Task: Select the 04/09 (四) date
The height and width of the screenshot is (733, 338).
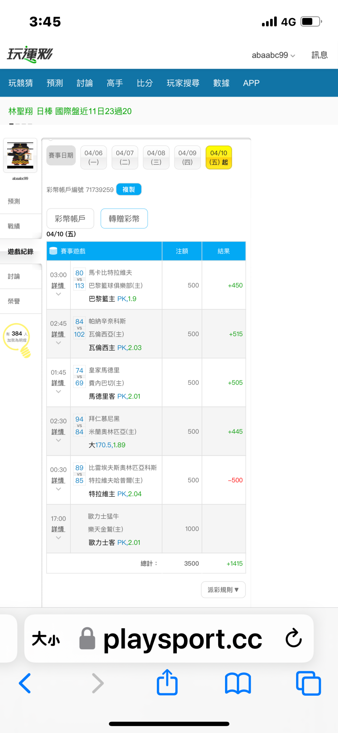Action: click(x=187, y=157)
